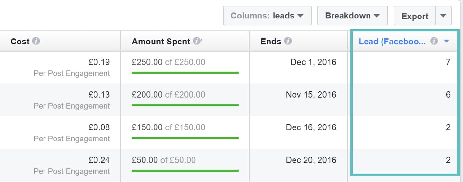
Task: Click the Lead (Facebook) column header link
Action: coord(392,42)
